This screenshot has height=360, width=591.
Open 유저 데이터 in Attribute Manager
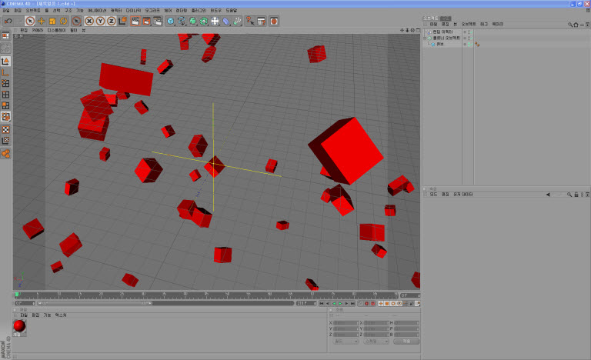[x=462, y=195]
